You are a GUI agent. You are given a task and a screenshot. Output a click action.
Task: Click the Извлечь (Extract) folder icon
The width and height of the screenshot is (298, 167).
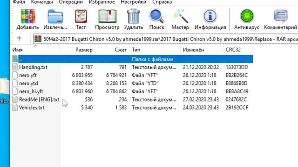[55, 16]
